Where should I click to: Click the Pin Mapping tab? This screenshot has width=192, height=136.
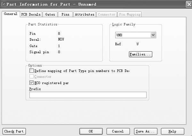tap(130, 14)
